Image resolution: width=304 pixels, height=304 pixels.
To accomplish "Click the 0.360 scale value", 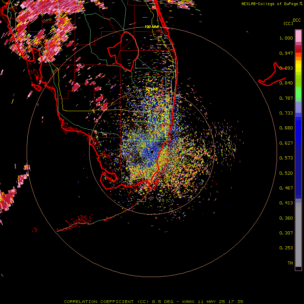I will click(x=286, y=218).
